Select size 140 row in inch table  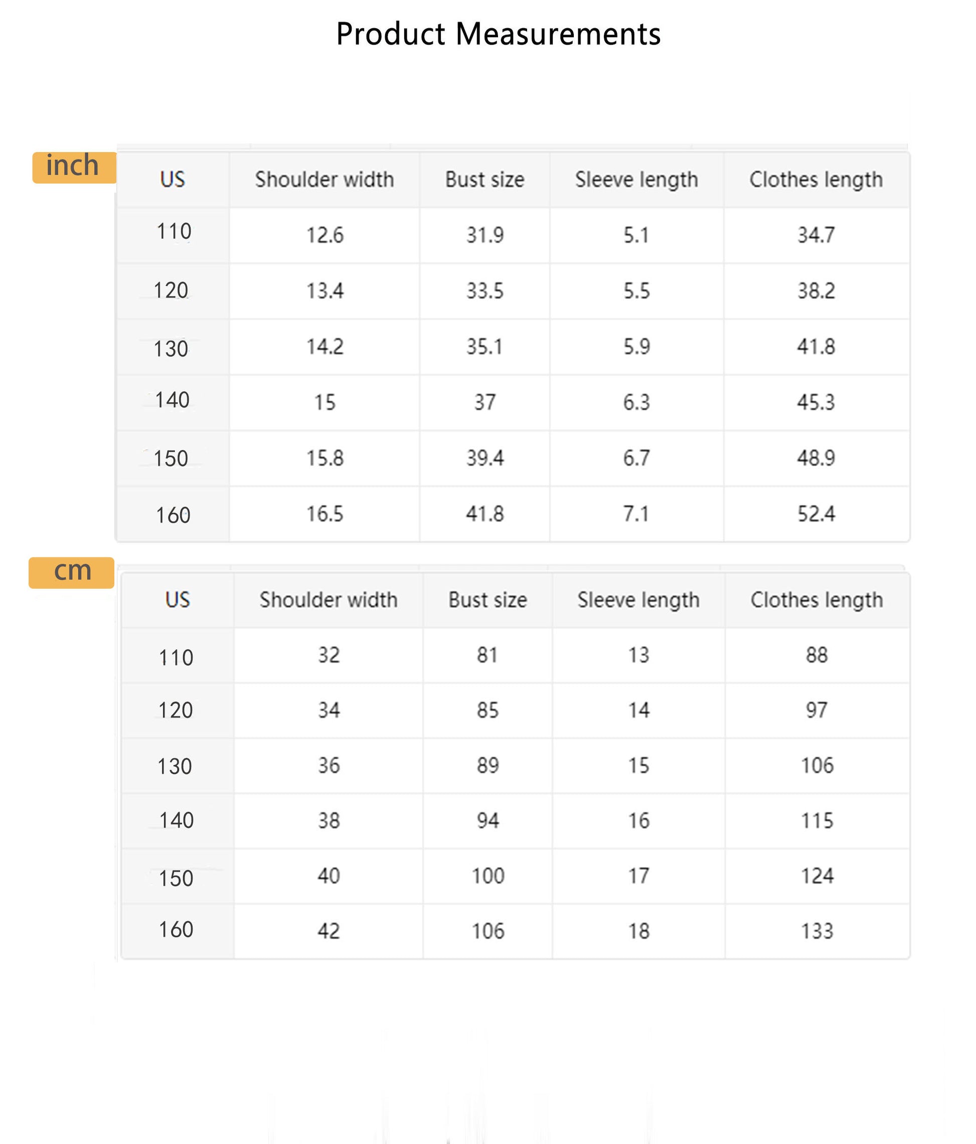513,402
